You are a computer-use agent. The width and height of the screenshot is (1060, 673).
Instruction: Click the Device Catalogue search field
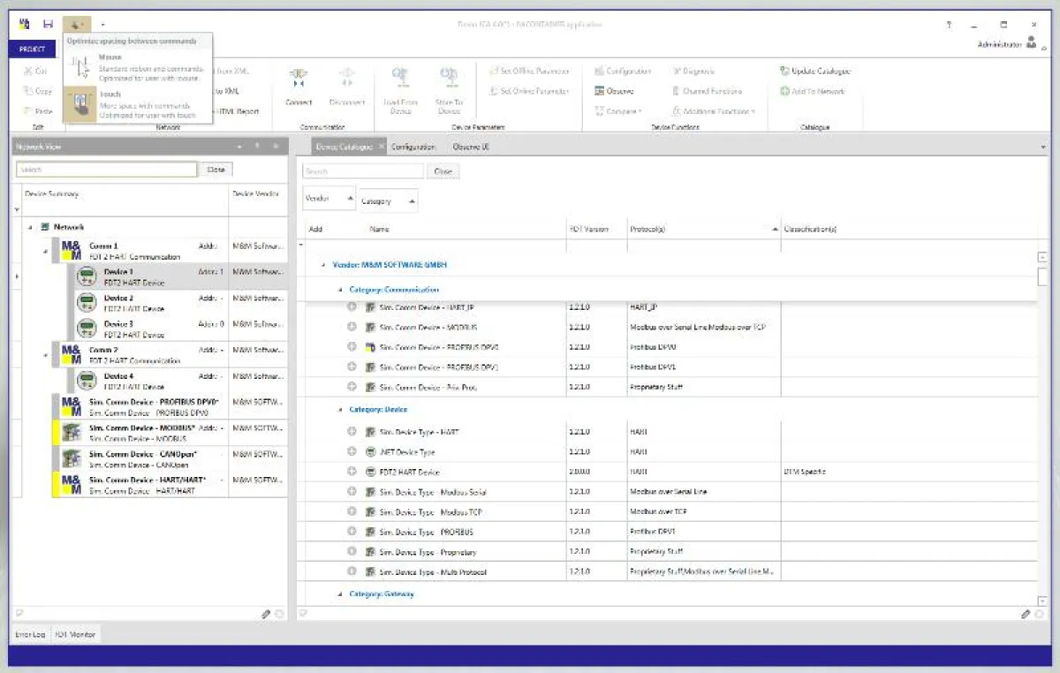[362, 171]
